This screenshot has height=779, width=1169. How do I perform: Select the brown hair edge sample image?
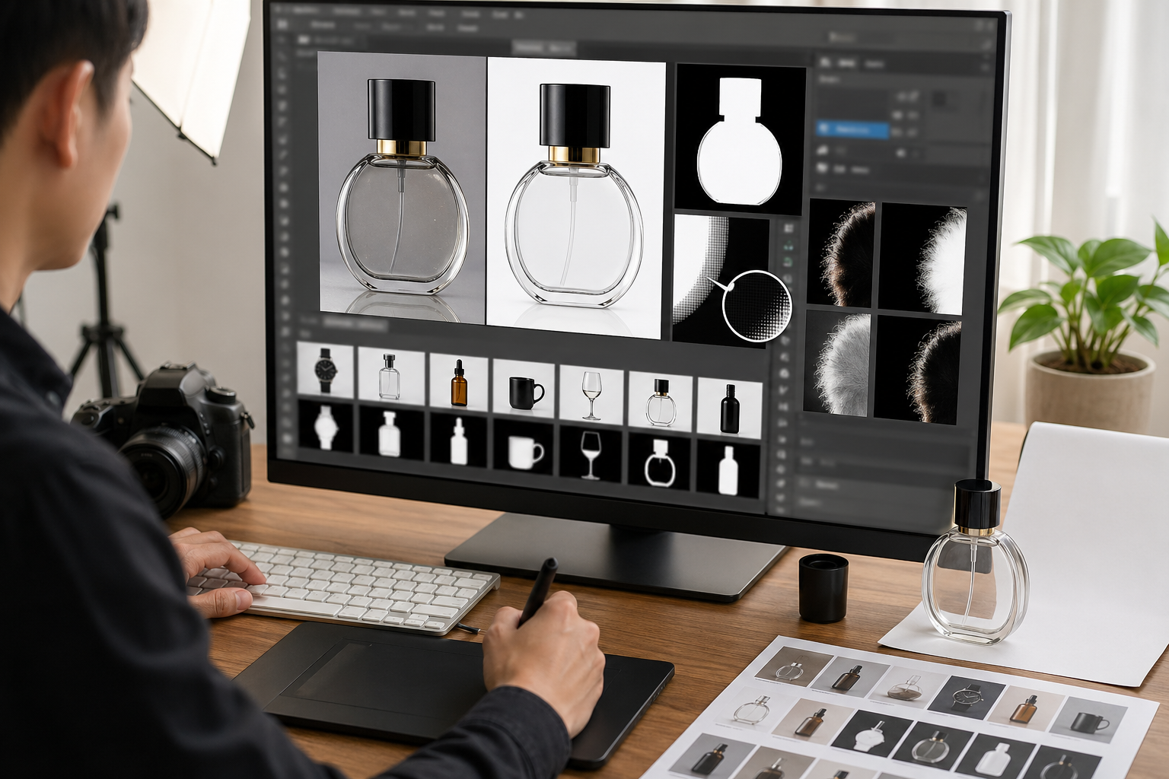point(842,253)
